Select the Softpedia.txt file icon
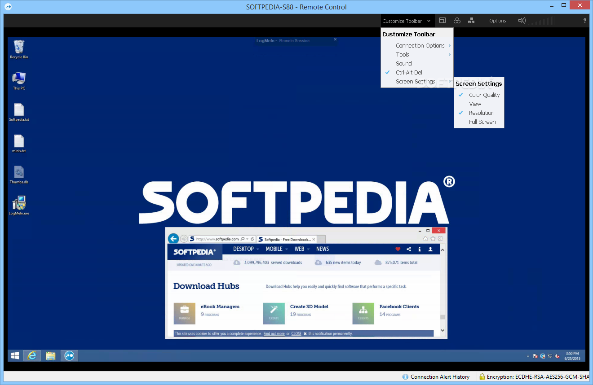This screenshot has height=385, width=593. coord(19,112)
